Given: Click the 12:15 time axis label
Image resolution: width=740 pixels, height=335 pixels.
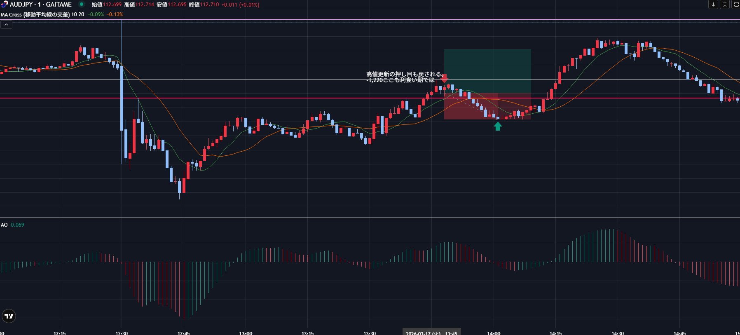Looking at the screenshot, I should [x=60, y=333].
